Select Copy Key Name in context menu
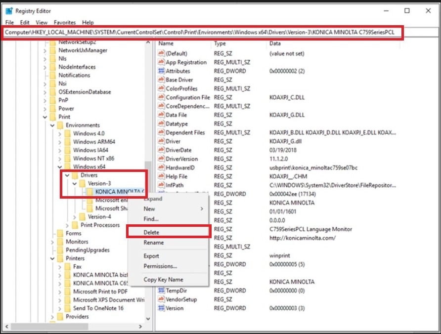 click(163, 280)
